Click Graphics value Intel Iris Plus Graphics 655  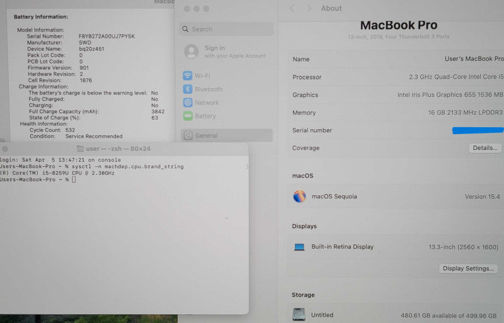[450, 95]
